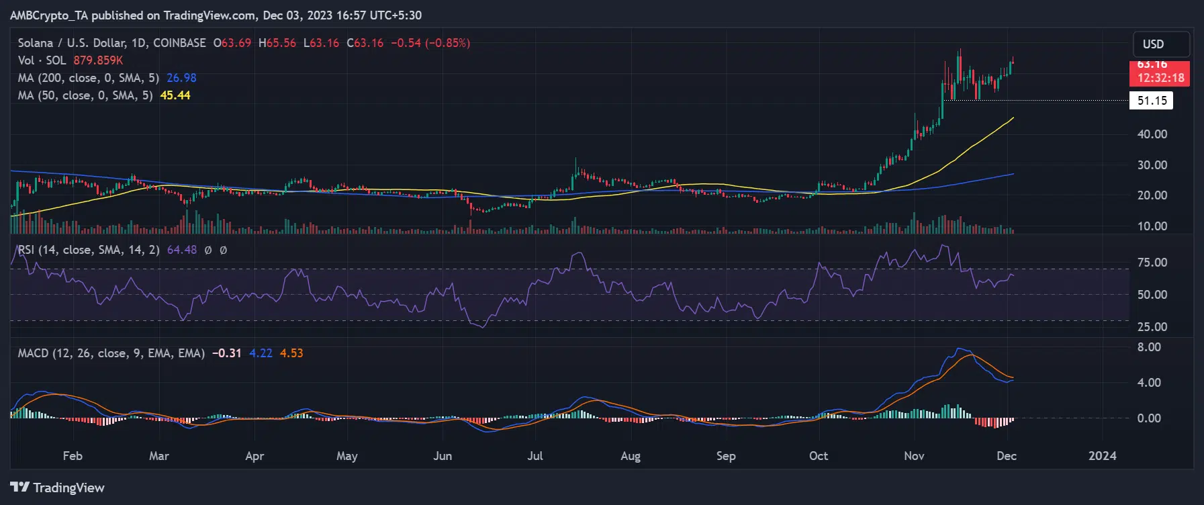
Task: Click the Jul label on time axis
Action: (x=535, y=456)
